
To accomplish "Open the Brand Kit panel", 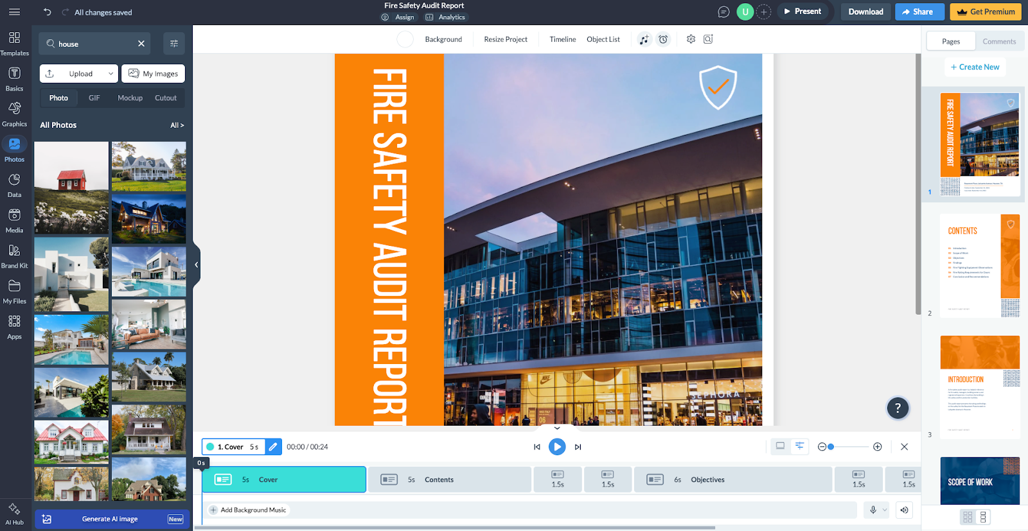I will [x=14, y=256].
